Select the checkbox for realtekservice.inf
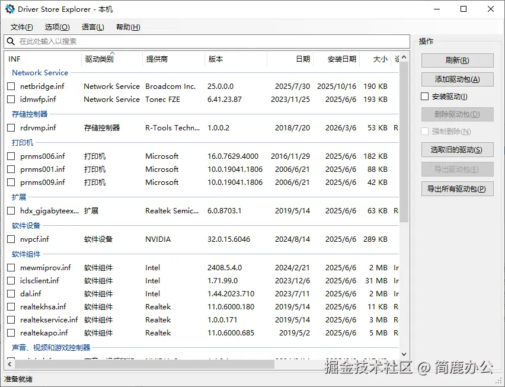The width and height of the screenshot is (505, 387). [11, 320]
